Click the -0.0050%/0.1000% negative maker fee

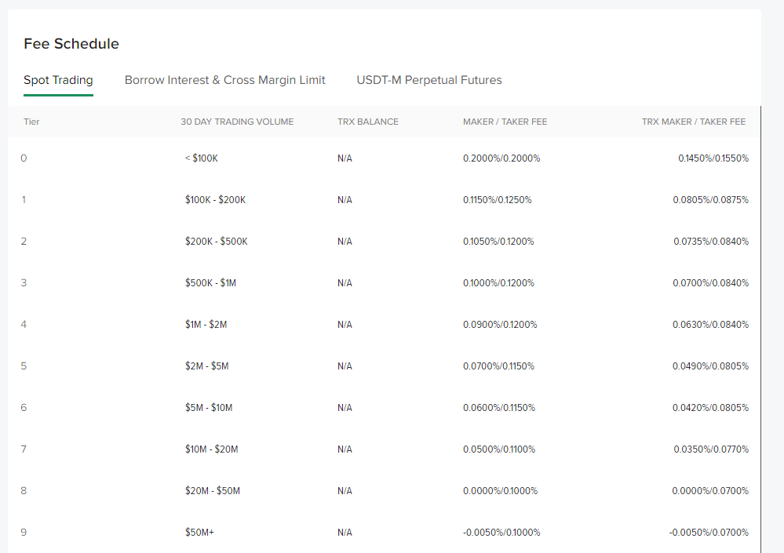[501, 532]
